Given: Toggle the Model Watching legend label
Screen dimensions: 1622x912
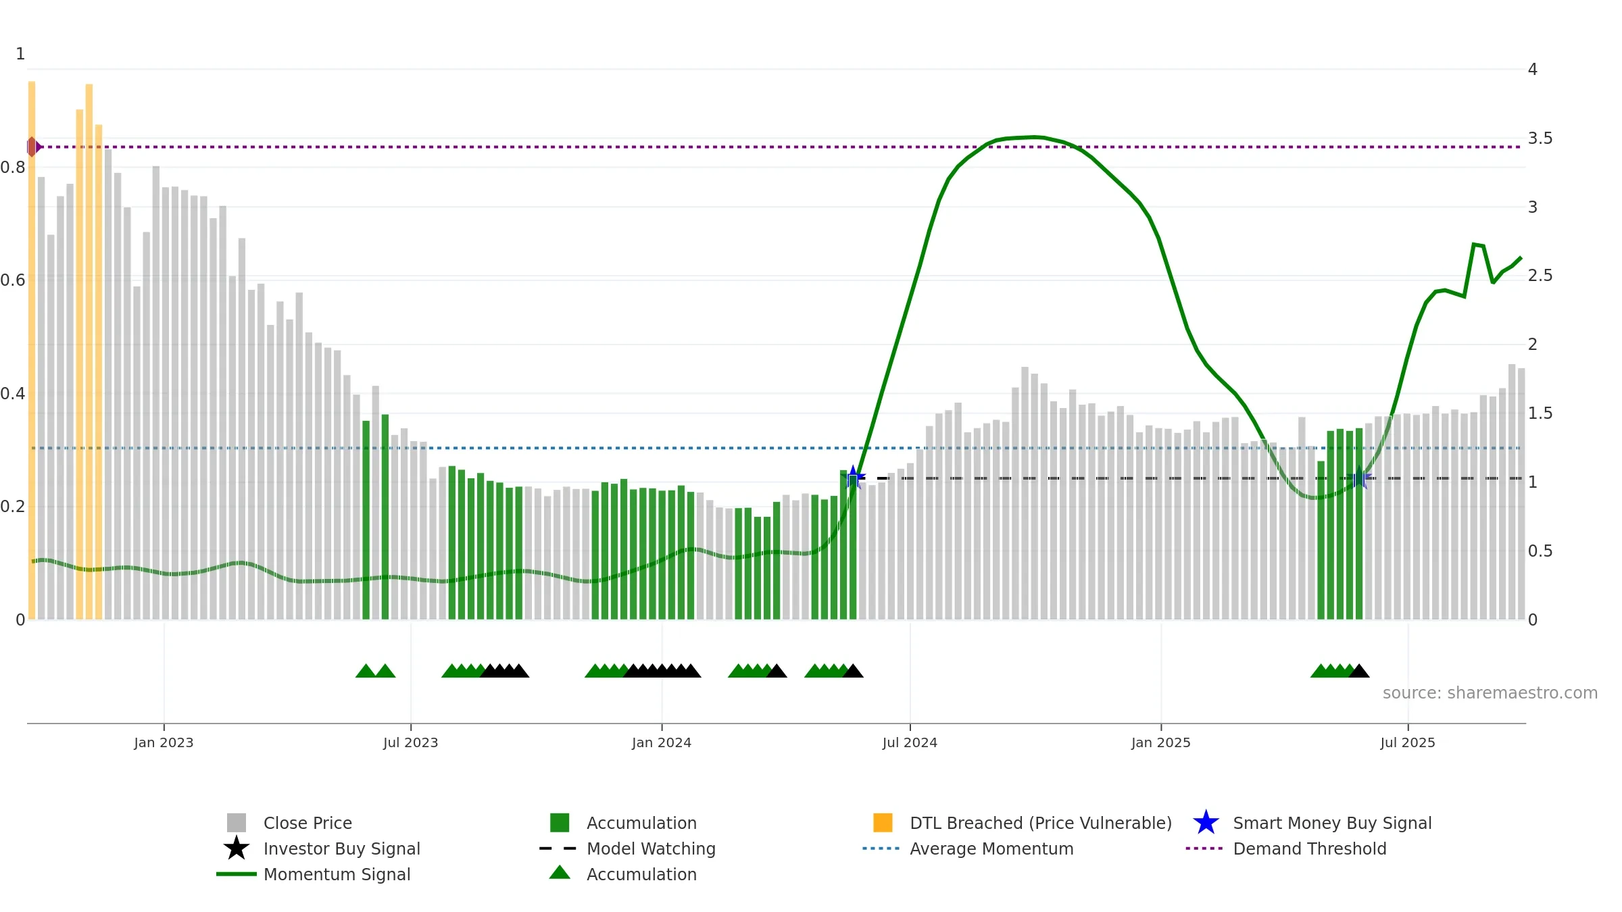Looking at the screenshot, I should click(651, 848).
